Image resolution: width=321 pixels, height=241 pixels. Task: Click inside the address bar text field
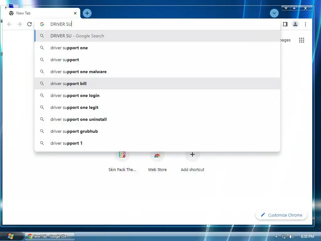click(x=157, y=24)
